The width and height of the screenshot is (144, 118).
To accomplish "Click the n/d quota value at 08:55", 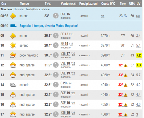I will [x=102, y=16].
